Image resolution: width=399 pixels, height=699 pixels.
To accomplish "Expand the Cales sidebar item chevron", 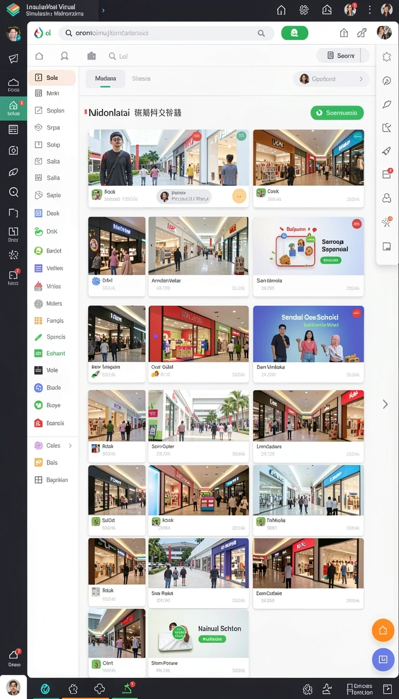I will (70, 446).
